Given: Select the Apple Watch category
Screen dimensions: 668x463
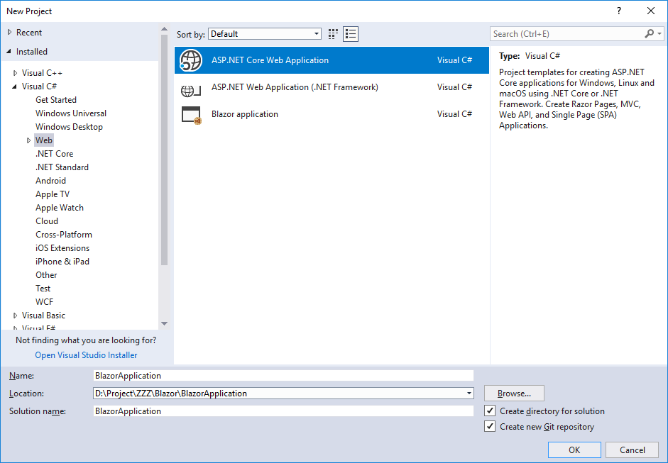Looking at the screenshot, I should coord(59,208).
